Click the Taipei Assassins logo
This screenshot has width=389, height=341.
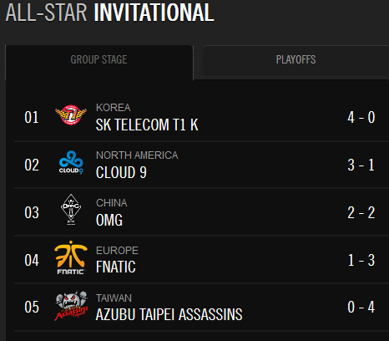pos(71,306)
